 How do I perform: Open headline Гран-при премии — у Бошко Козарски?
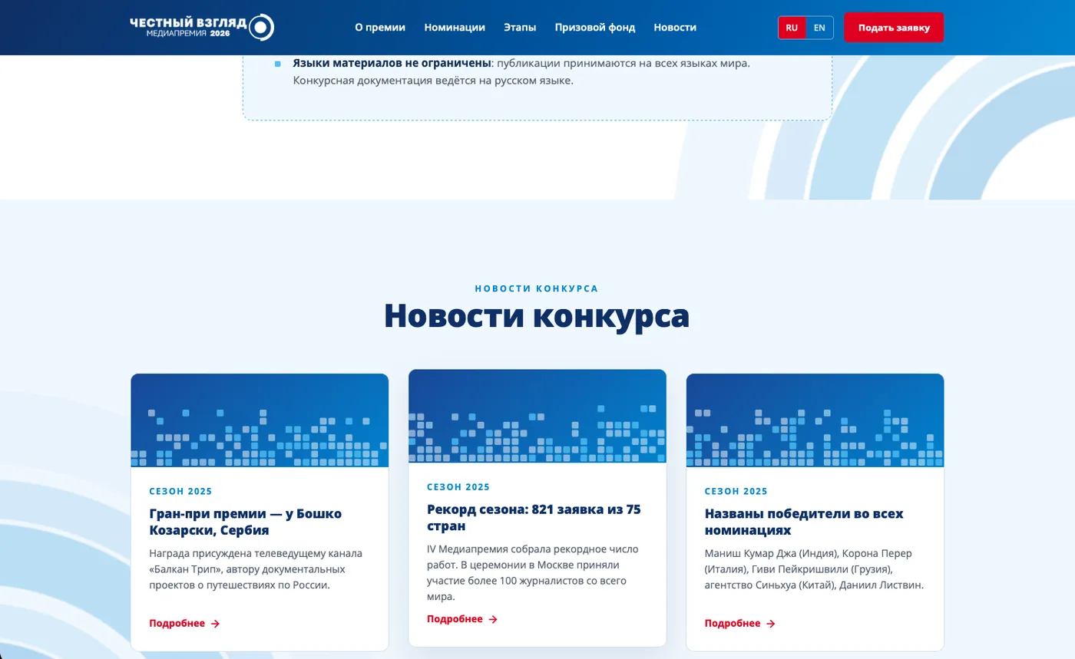click(x=246, y=522)
